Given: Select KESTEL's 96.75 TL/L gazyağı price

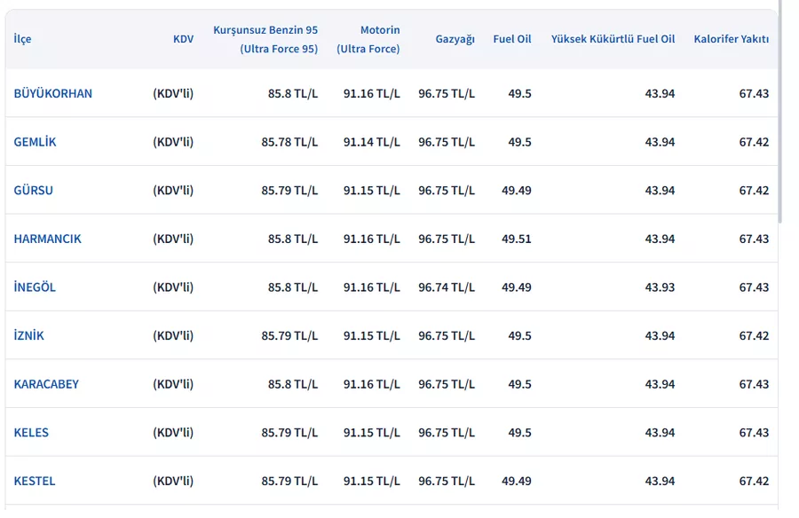Looking at the screenshot, I should [447, 481].
